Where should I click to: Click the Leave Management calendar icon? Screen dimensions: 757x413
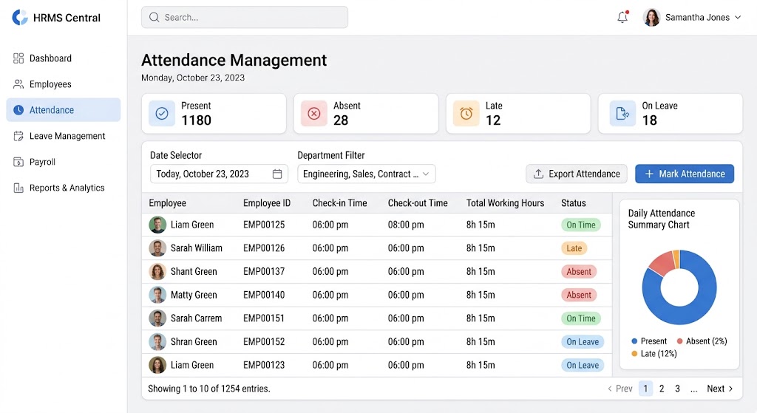click(x=18, y=136)
